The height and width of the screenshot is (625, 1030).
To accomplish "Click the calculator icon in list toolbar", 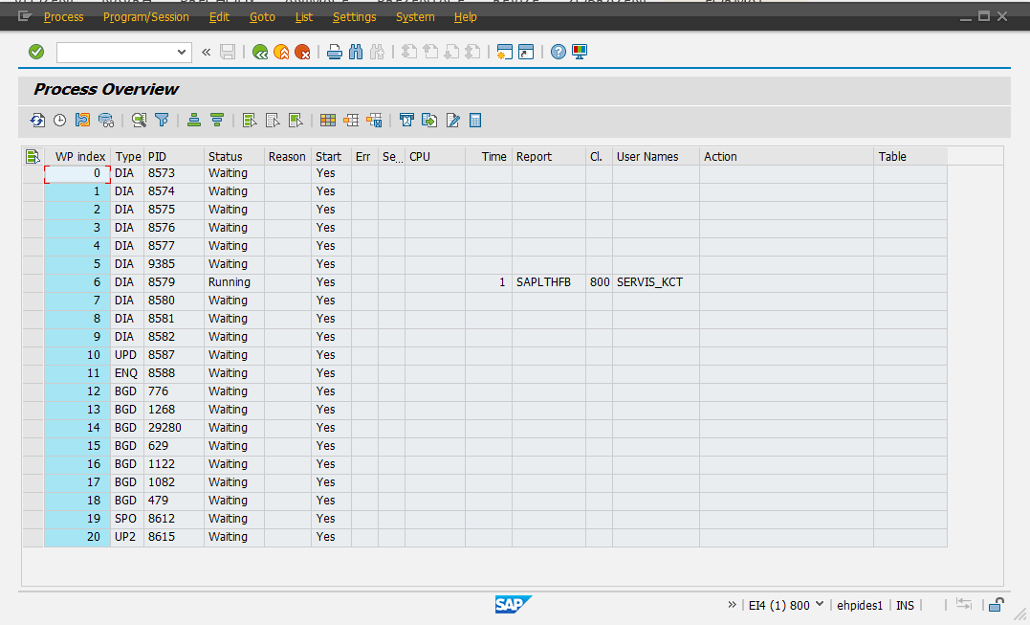I will pos(475,121).
